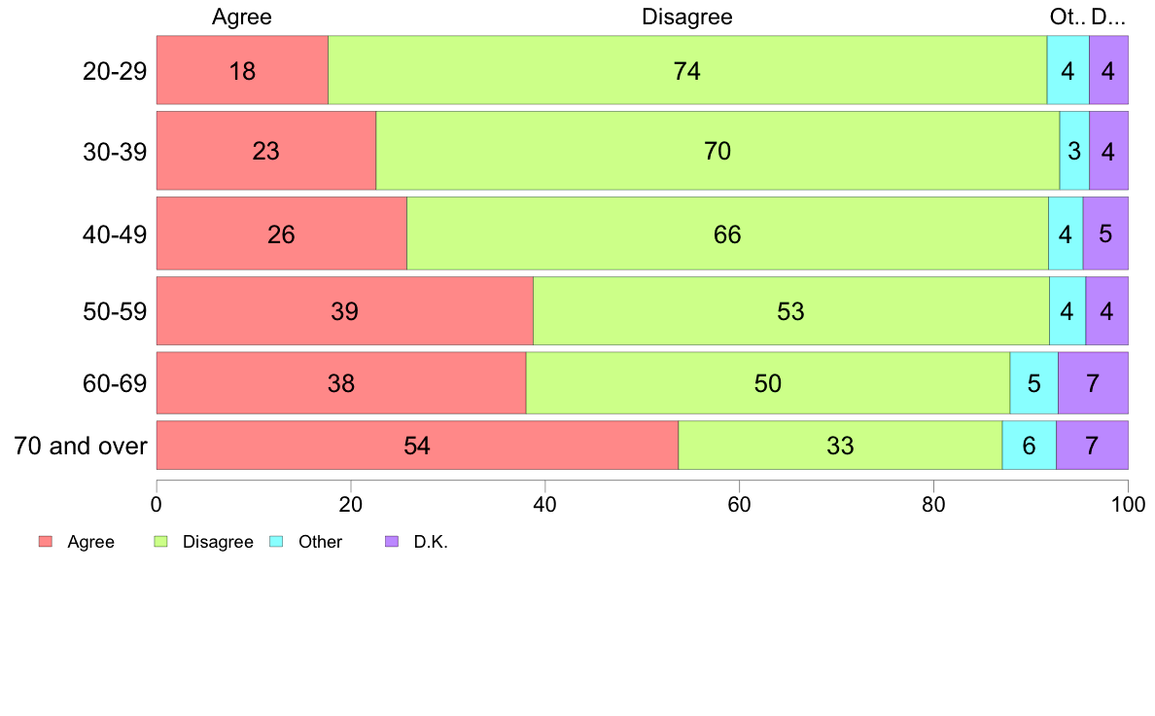The height and width of the screenshot is (716, 1155).
Task: Click the 70 and over row label
Action: [80, 447]
